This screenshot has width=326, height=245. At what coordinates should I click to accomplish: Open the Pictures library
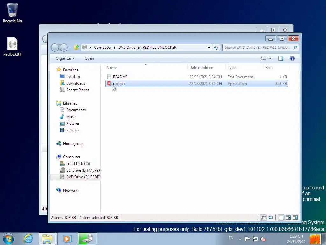pyautogui.click(x=73, y=123)
